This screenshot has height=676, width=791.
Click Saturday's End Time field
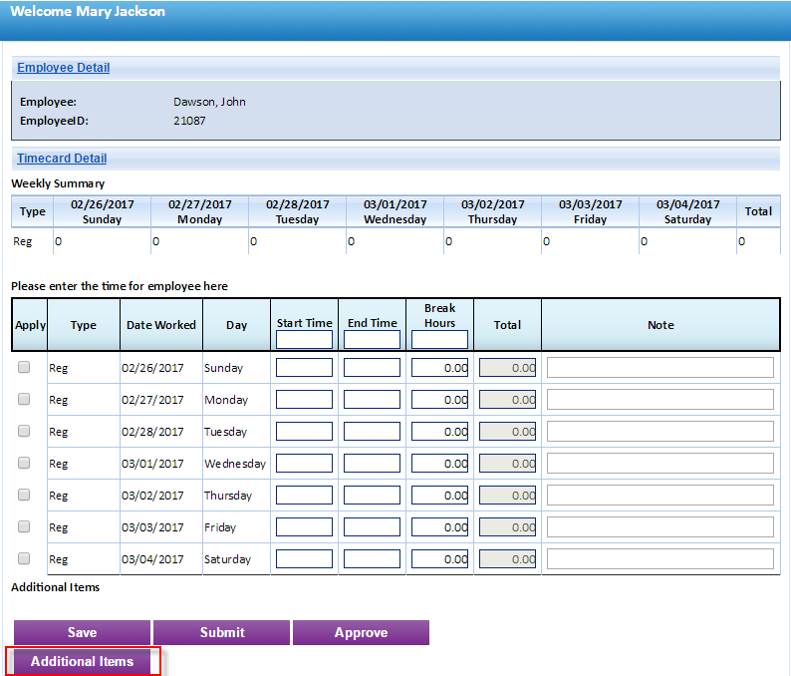point(372,559)
